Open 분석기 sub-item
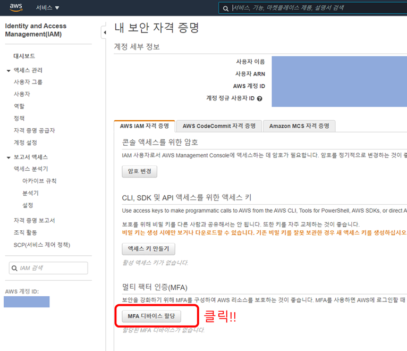 pos(30,193)
